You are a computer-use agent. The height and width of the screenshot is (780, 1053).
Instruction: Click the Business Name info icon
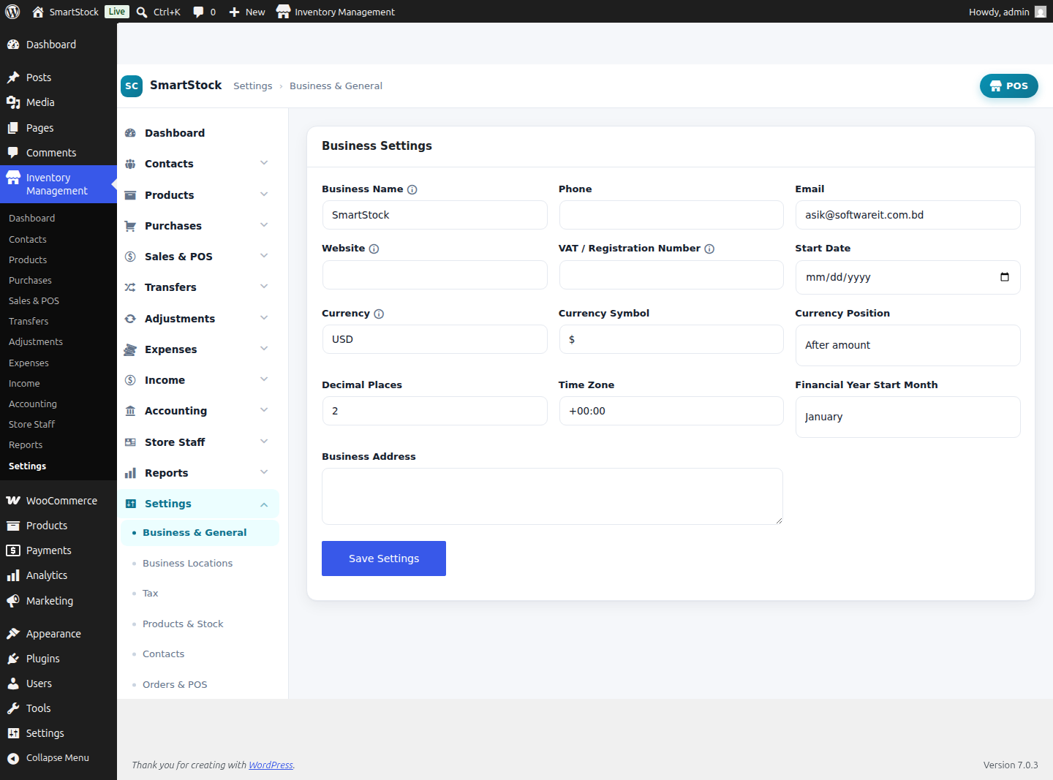pyautogui.click(x=412, y=189)
